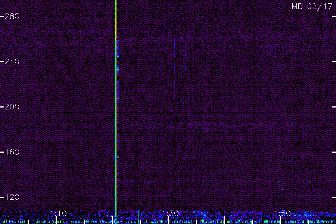
Task: Click the 280 frequency axis label
Action: tap(12, 16)
